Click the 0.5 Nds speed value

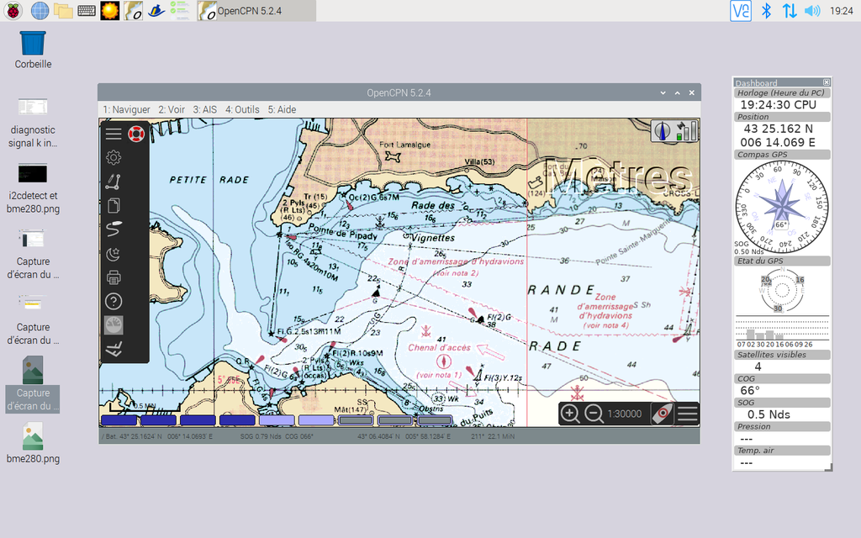point(769,414)
